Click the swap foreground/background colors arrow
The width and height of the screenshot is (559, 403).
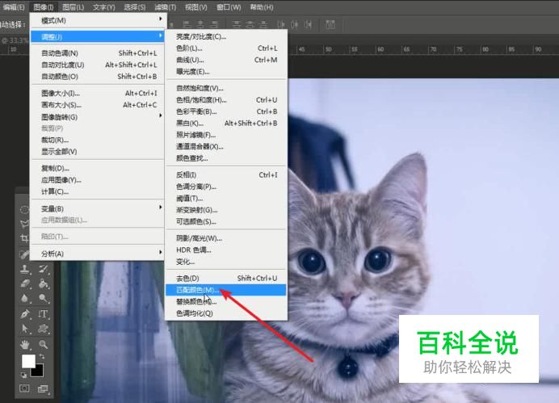[42, 356]
